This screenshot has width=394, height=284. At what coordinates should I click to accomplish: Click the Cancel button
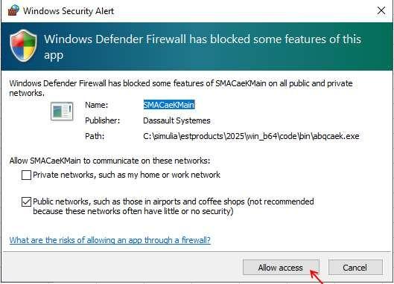pos(355,268)
